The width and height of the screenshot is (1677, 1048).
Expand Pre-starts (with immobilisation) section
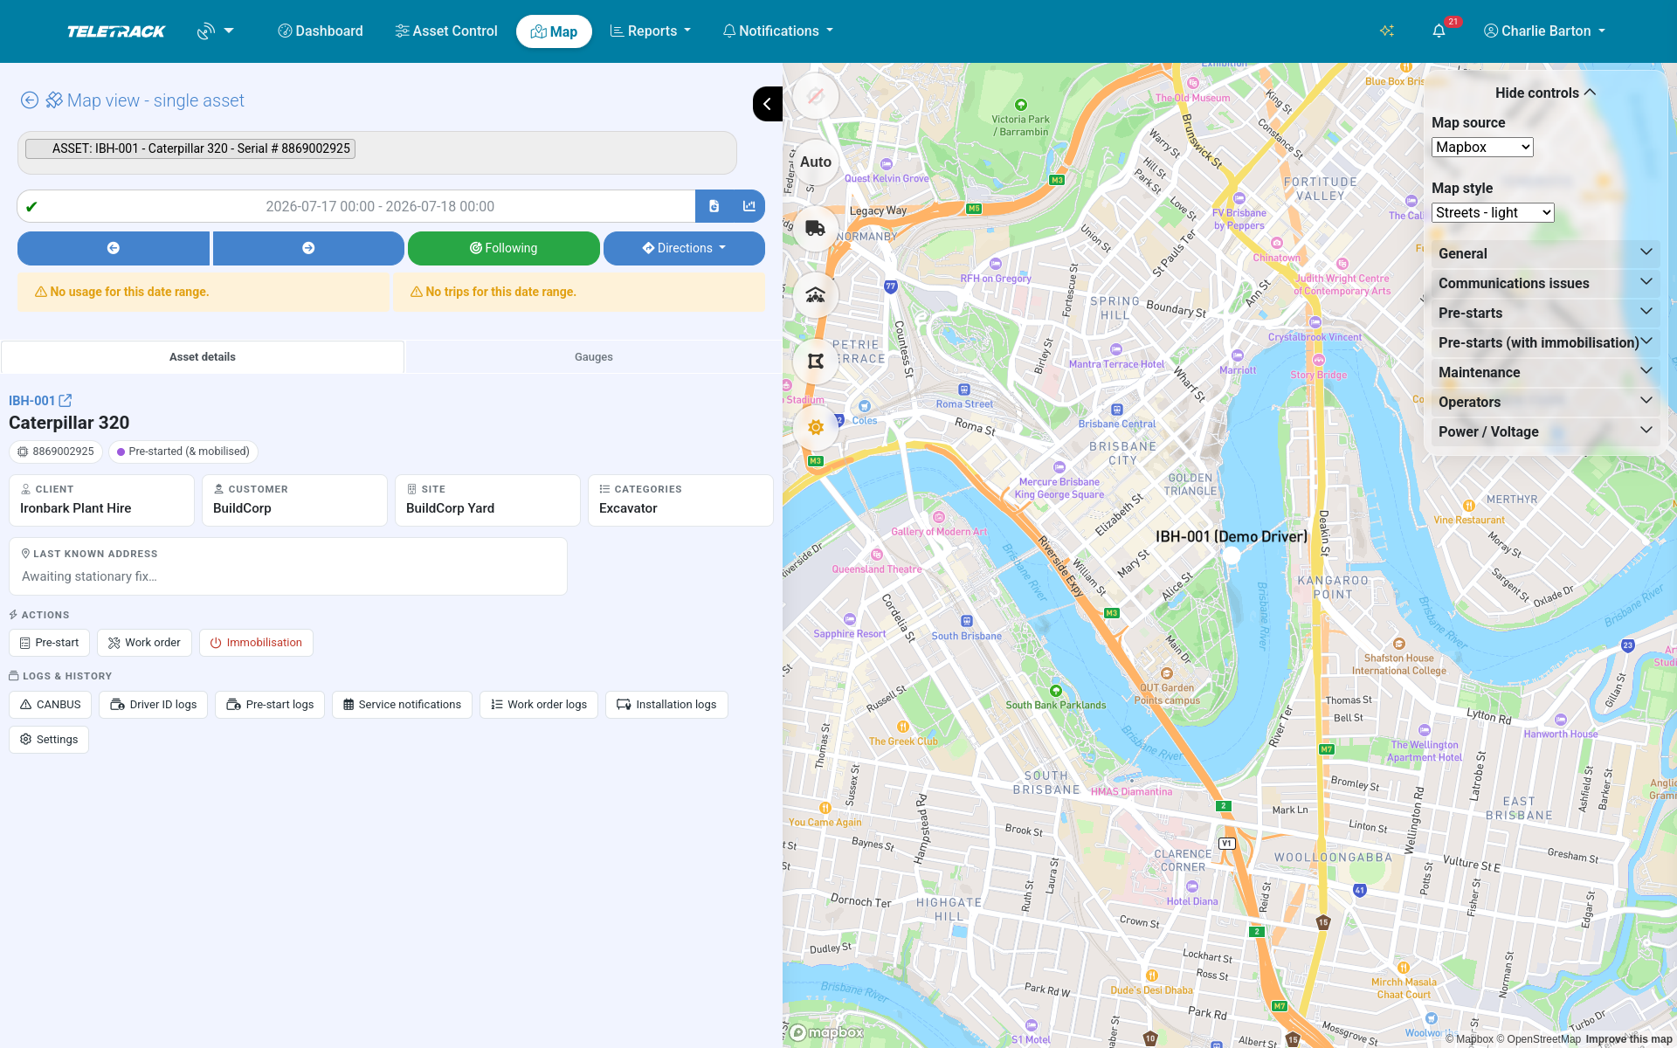(1545, 343)
